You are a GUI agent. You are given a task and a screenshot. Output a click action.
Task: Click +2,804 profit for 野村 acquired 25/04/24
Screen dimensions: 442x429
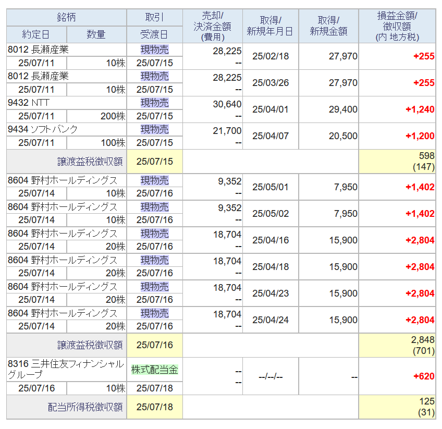pyautogui.click(x=420, y=320)
